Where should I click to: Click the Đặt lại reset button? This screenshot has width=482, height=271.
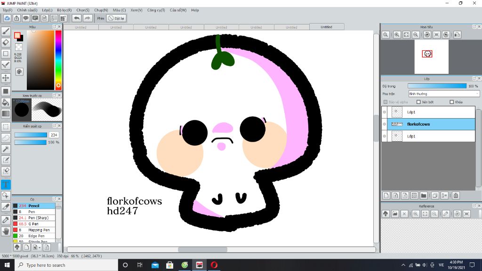(116, 18)
